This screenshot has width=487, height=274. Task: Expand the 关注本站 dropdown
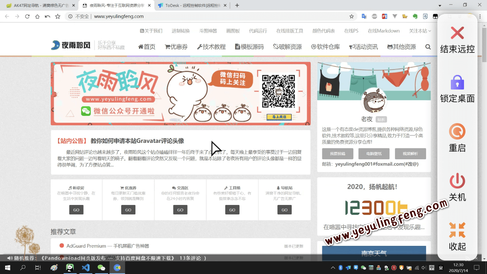[420, 31]
